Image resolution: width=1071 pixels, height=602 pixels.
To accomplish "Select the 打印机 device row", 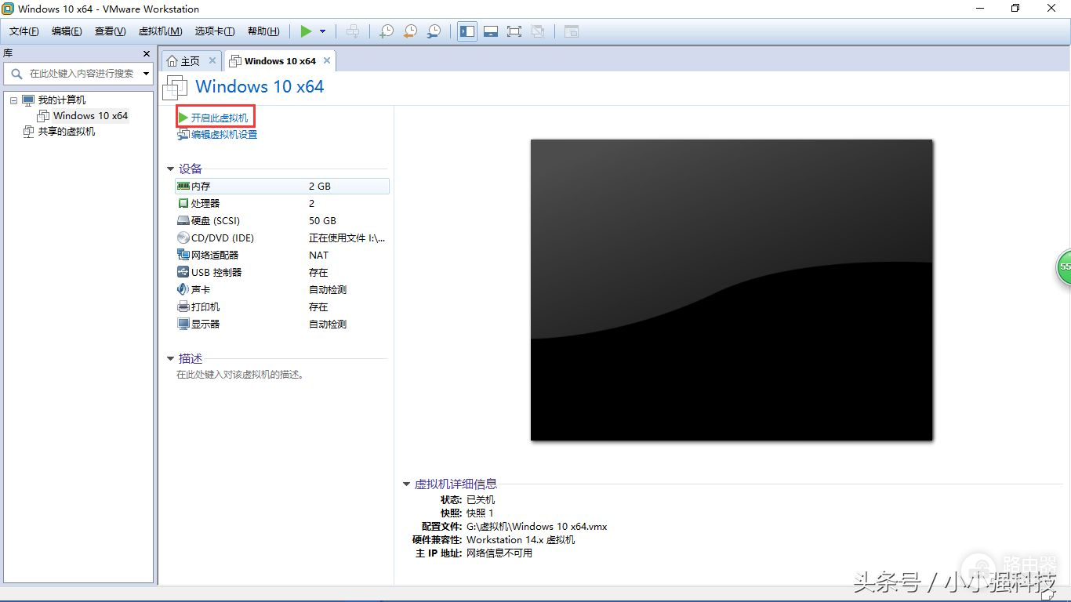I will tap(282, 306).
